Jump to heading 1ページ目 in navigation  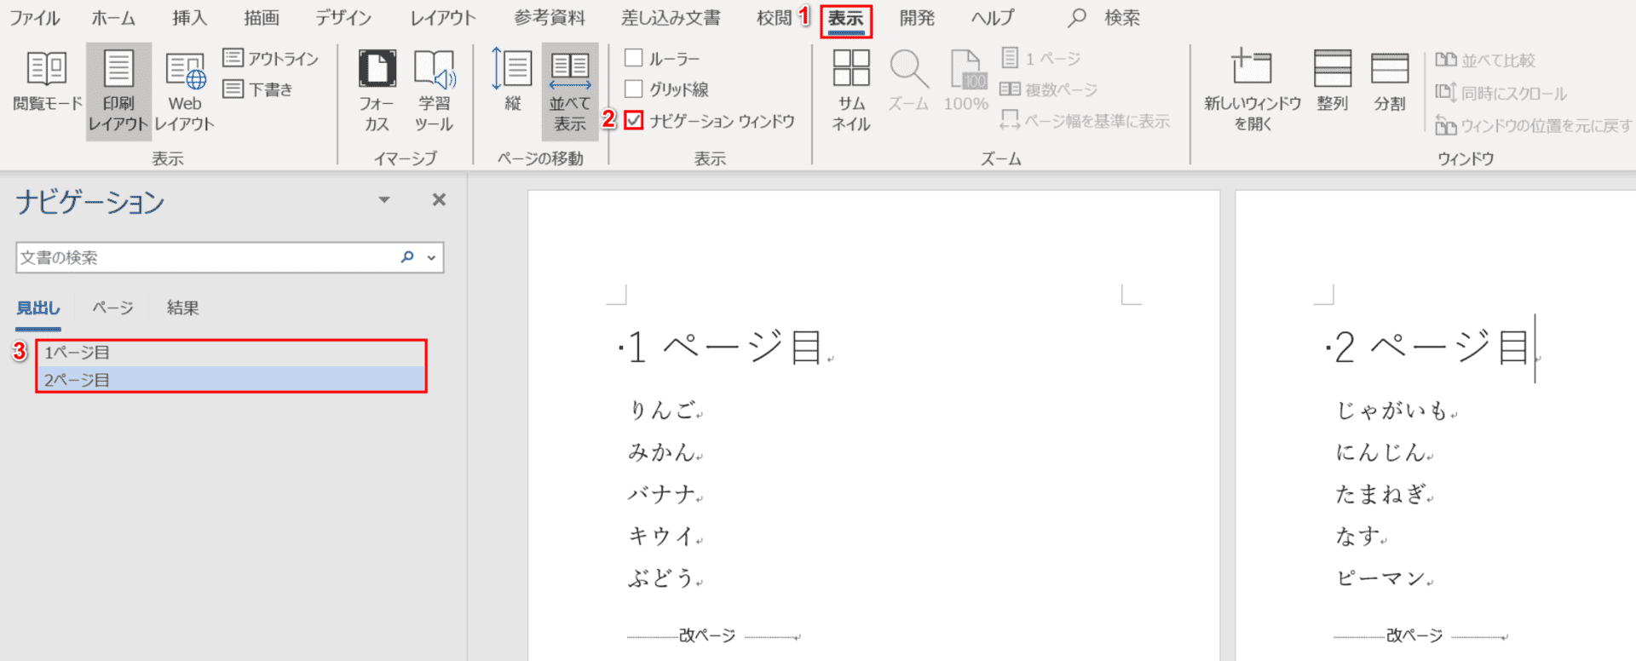coord(231,353)
